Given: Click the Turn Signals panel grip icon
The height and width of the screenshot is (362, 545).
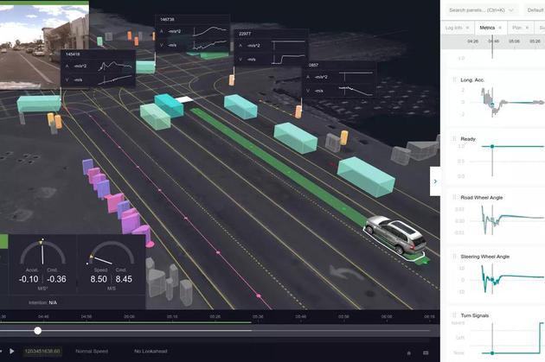Looking at the screenshot, I should (x=453, y=315).
